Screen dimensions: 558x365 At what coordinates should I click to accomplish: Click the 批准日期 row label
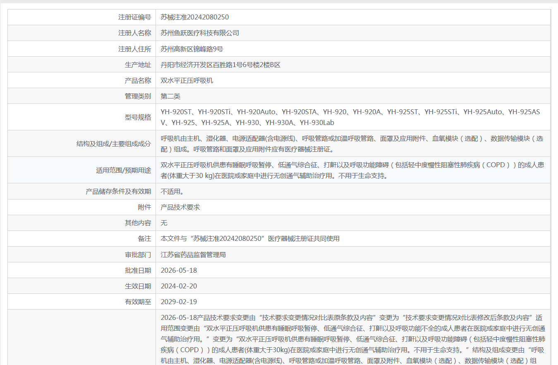click(138, 270)
